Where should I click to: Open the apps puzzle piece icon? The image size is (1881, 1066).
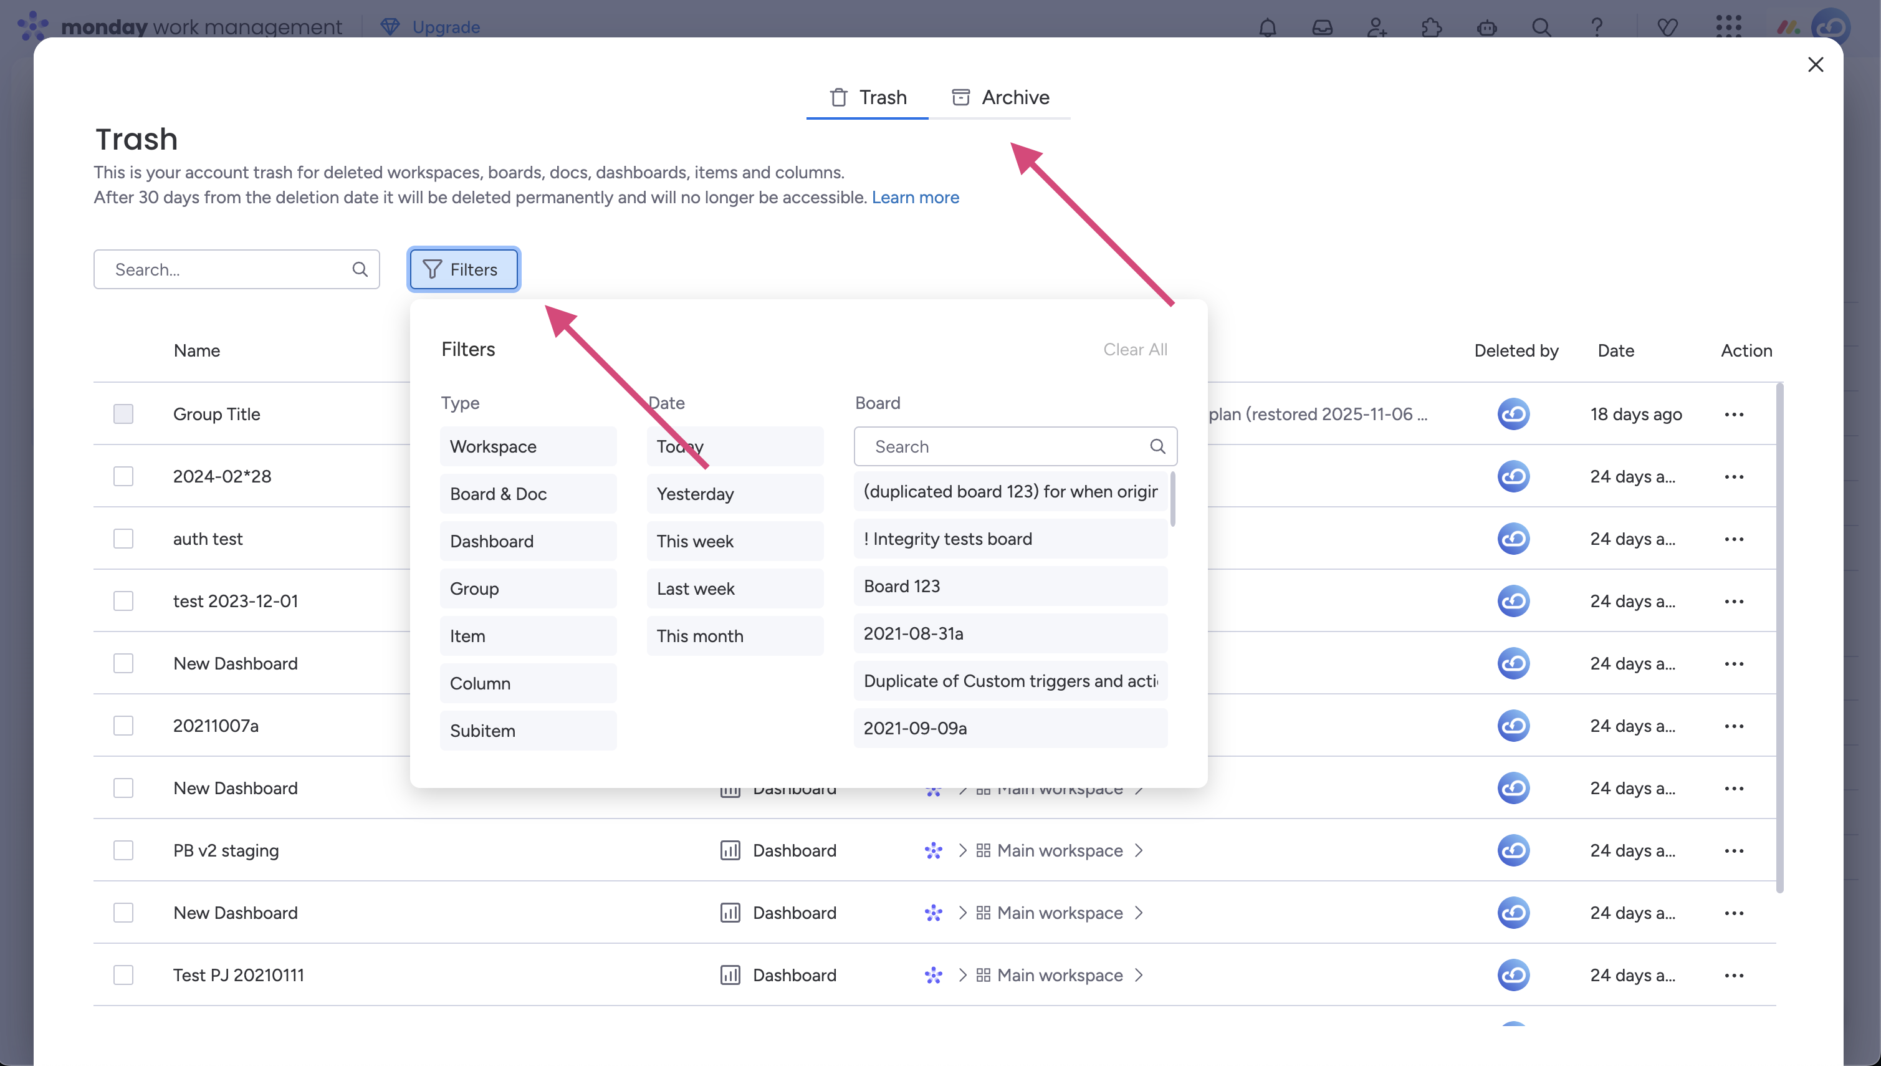pyautogui.click(x=1432, y=28)
